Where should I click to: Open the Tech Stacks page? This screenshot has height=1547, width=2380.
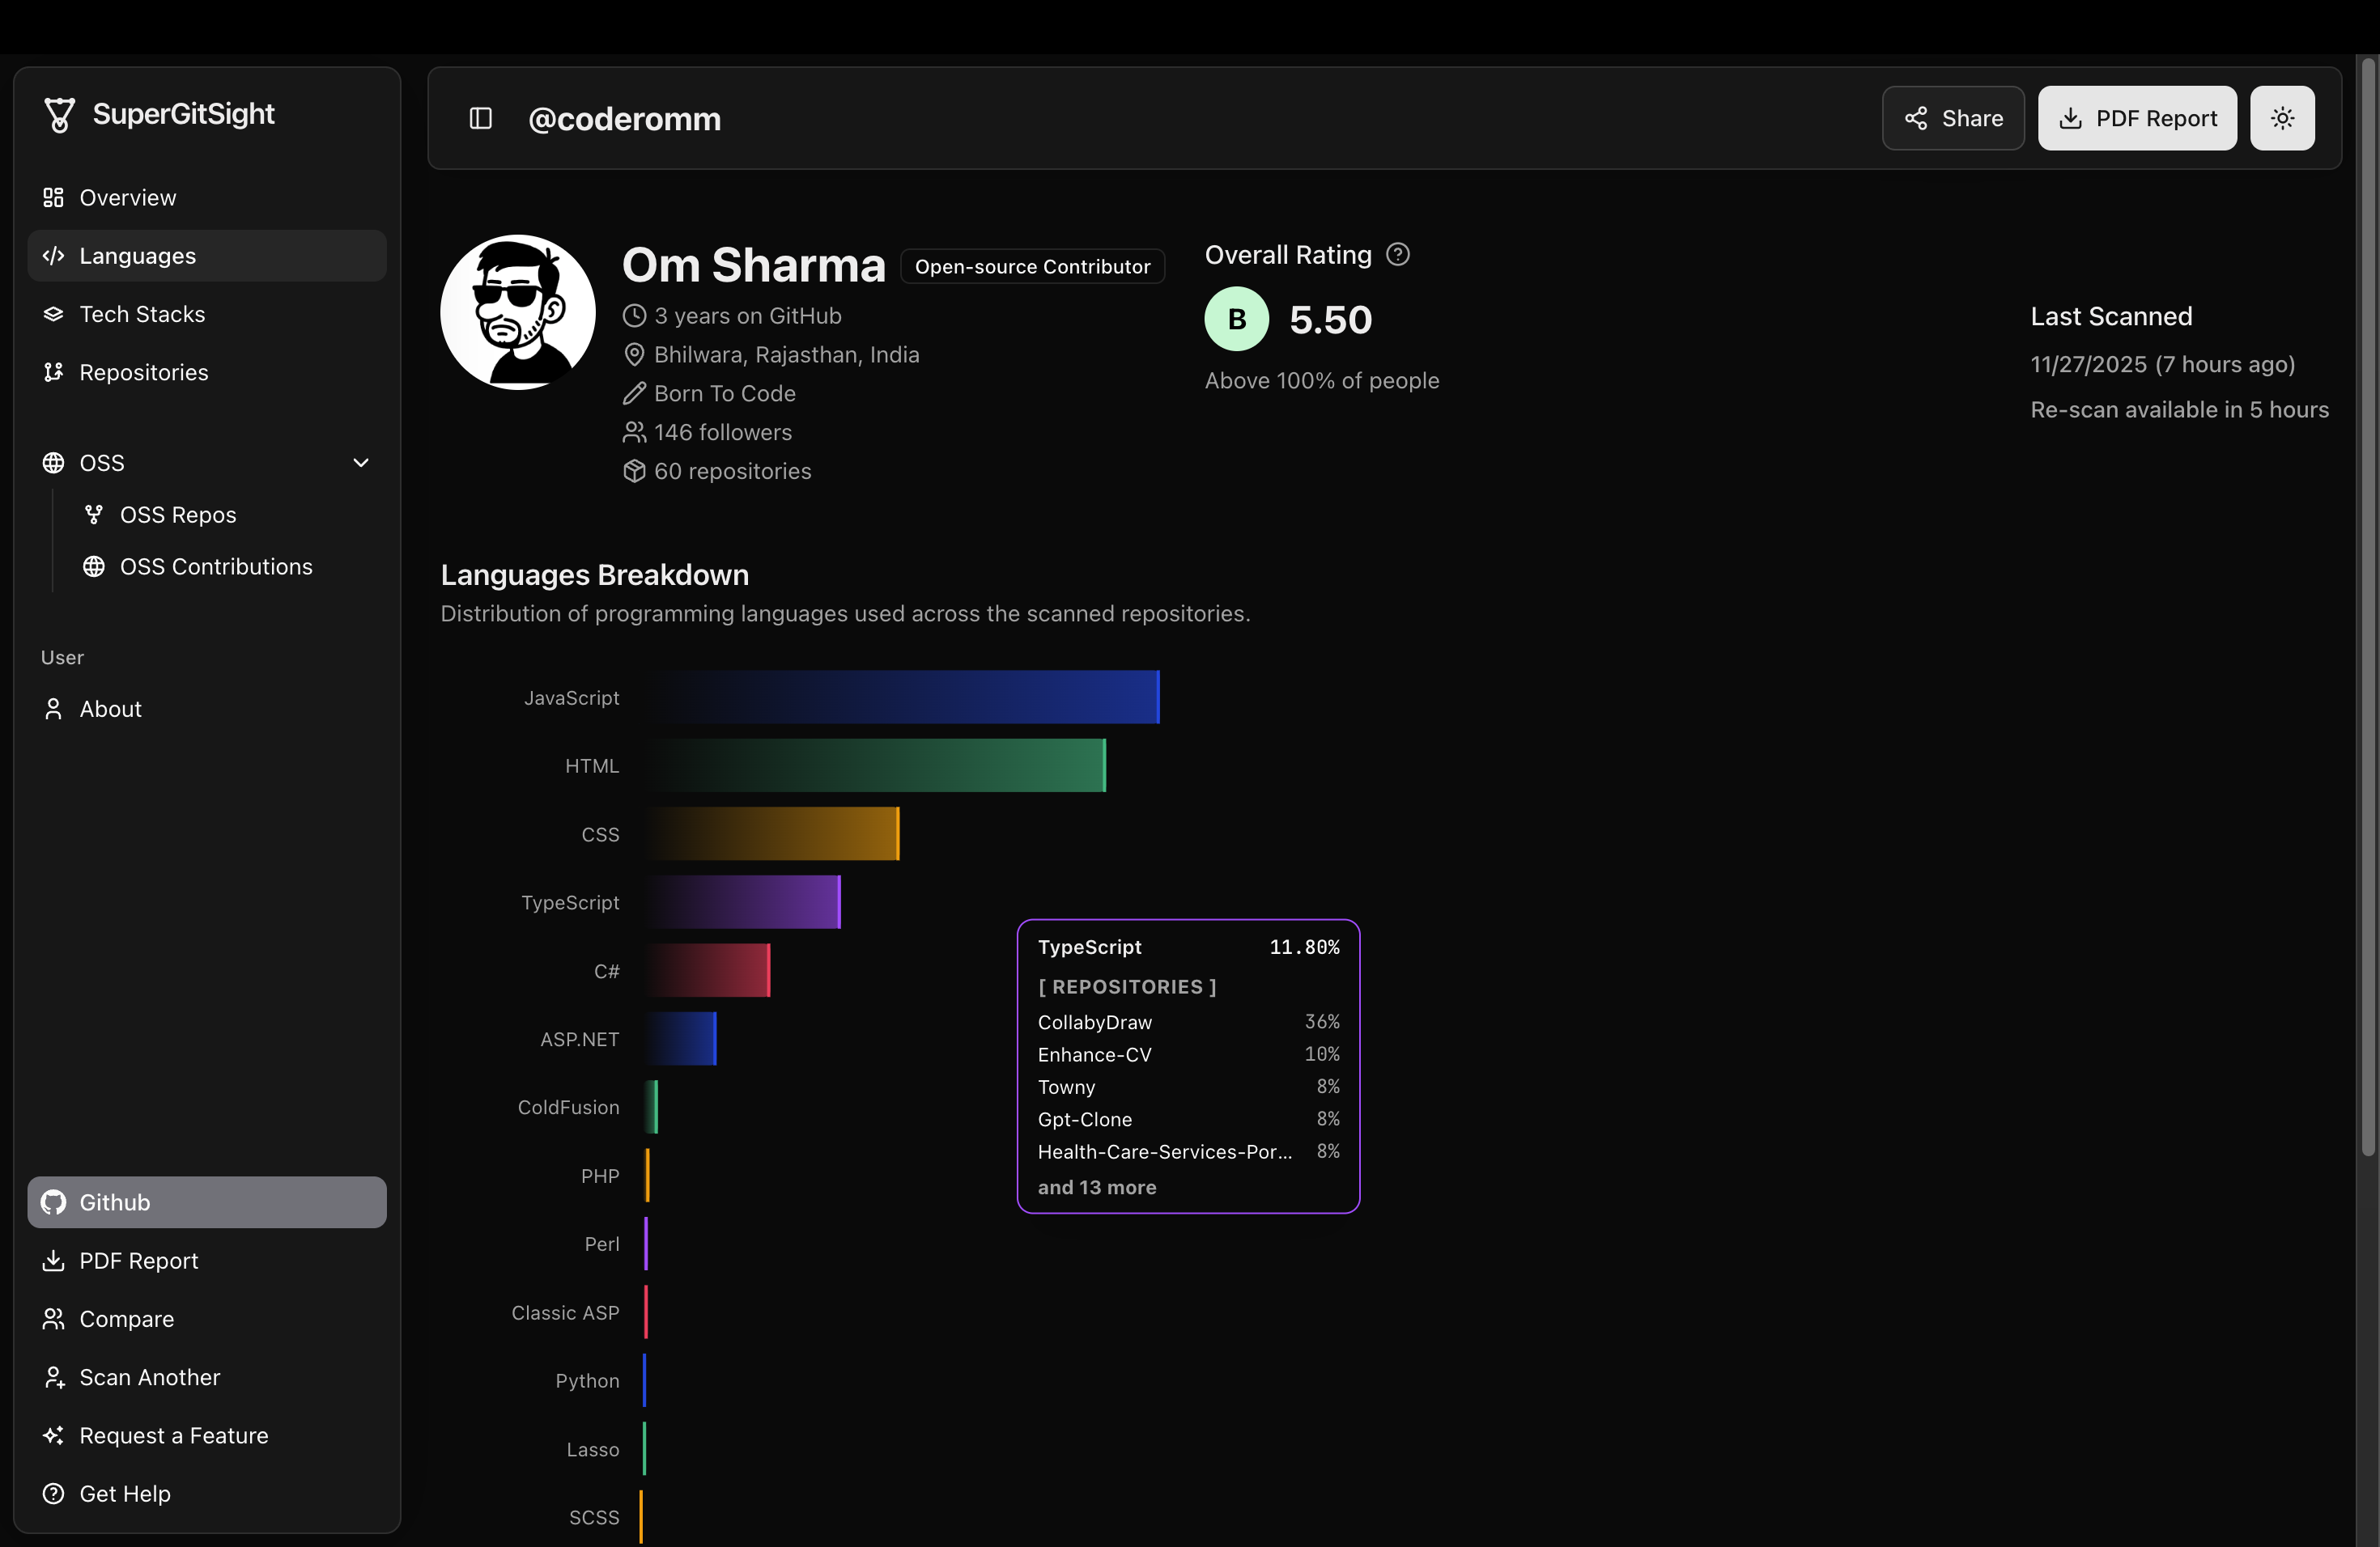click(142, 314)
